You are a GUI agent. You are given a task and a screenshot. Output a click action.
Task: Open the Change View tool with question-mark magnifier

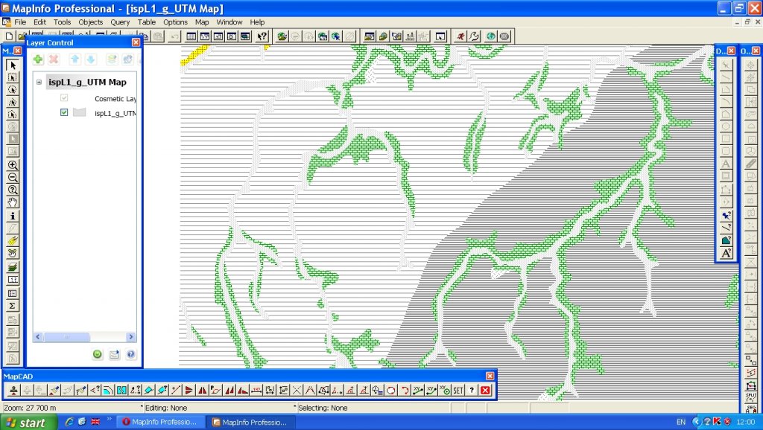click(x=13, y=190)
